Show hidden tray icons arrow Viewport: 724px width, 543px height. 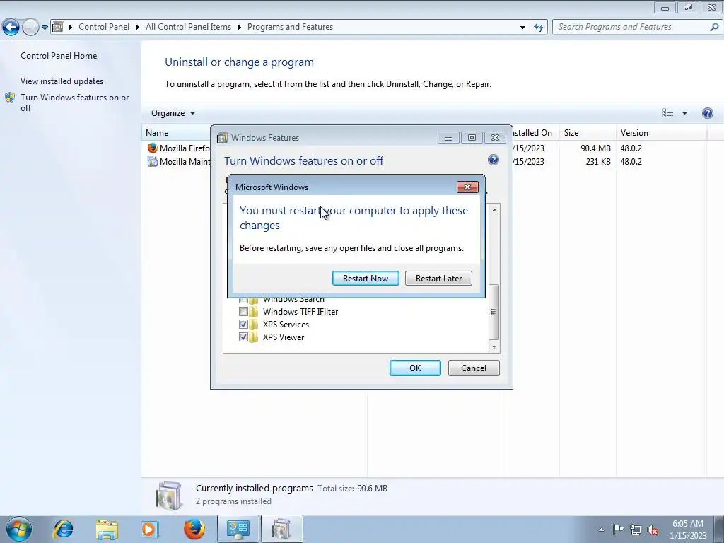tap(601, 530)
